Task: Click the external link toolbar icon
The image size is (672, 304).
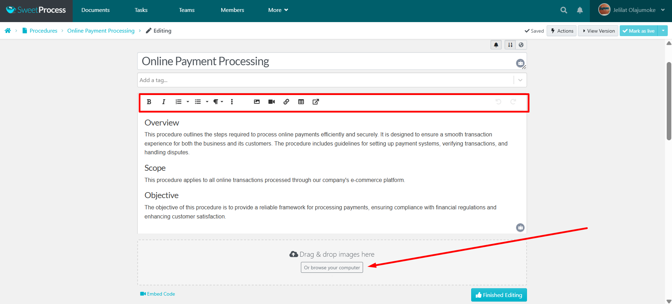Action: coord(316,102)
